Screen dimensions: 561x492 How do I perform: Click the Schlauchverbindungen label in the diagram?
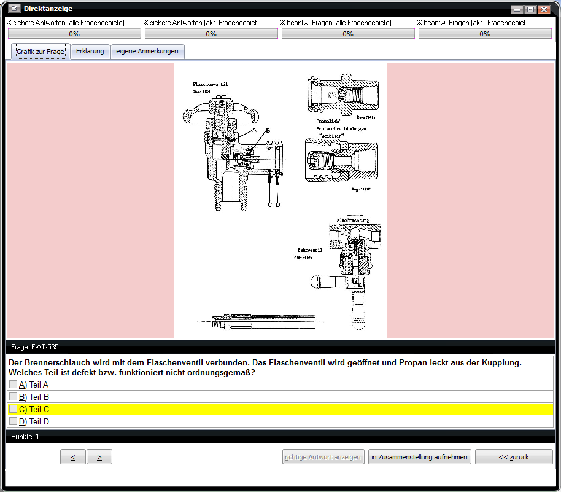pos(341,128)
